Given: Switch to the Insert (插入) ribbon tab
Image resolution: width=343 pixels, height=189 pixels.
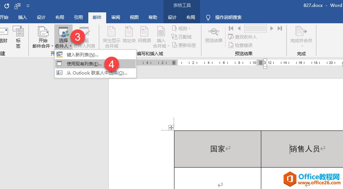Looking at the screenshot, I should (x=23, y=17).
